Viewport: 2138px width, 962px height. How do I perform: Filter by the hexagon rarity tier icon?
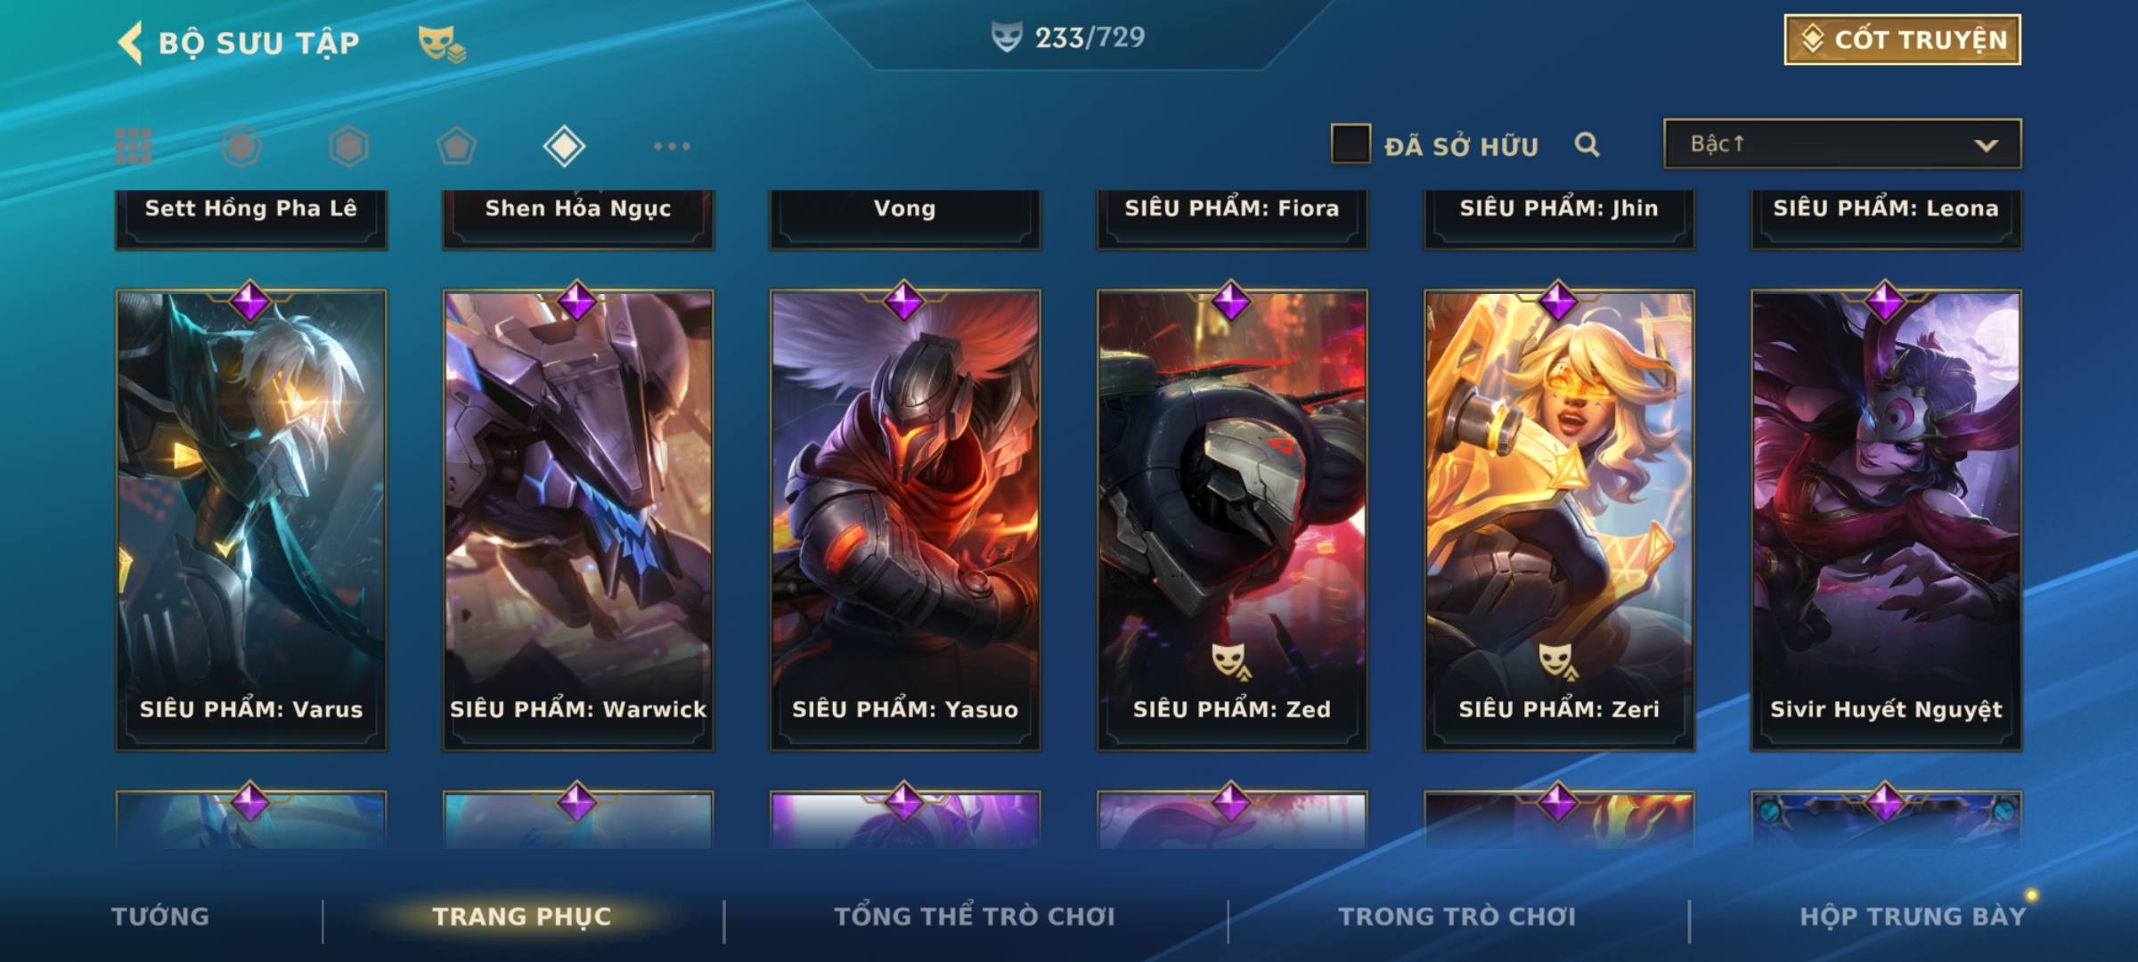point(348,146)
